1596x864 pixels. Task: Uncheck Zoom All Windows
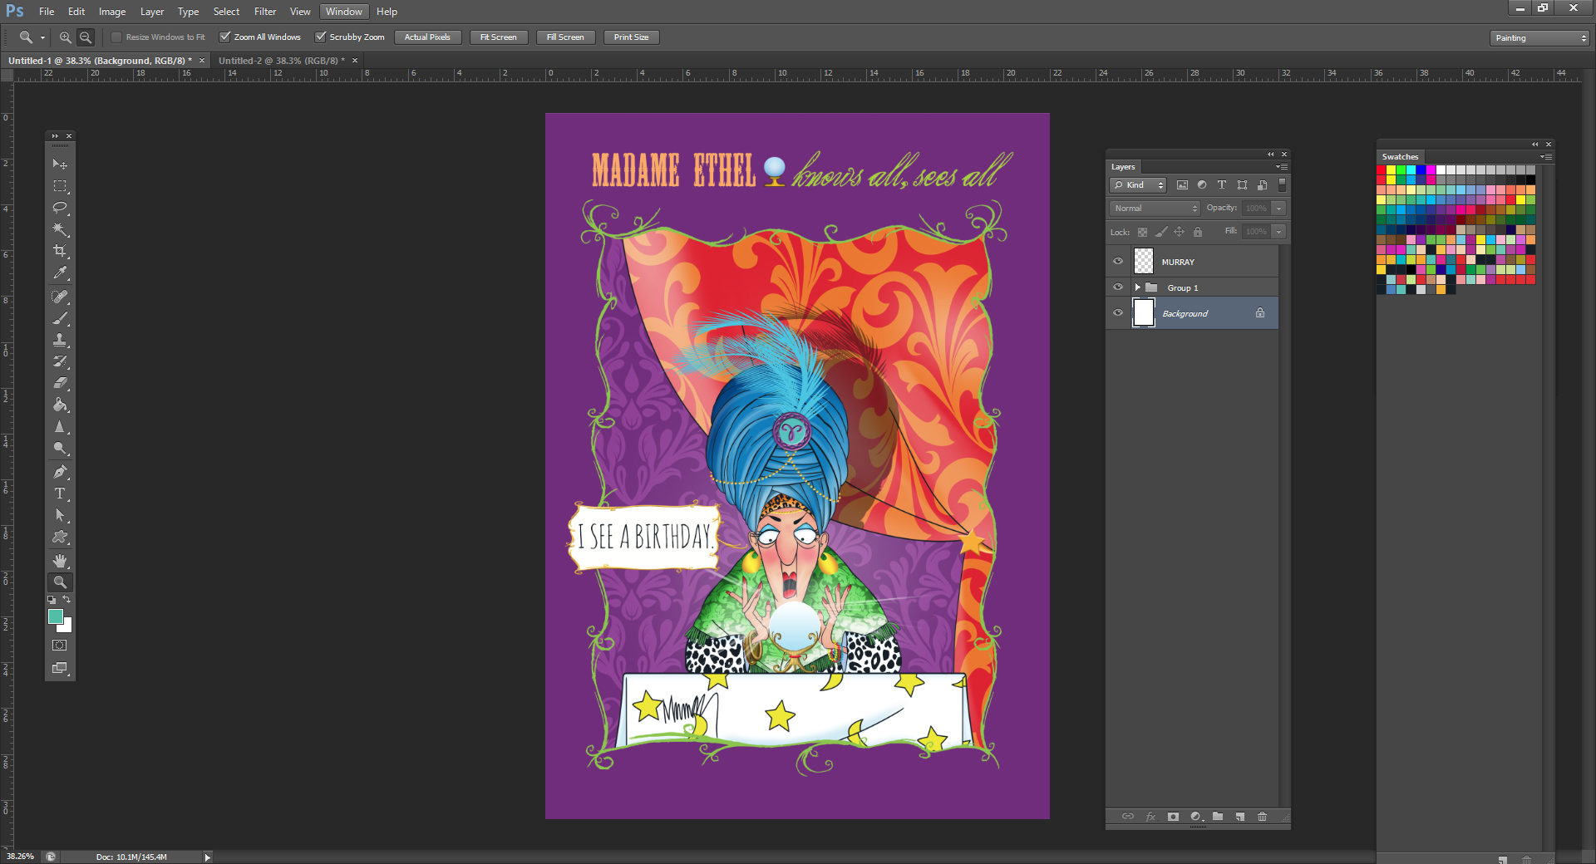click(x=224, y=37)
